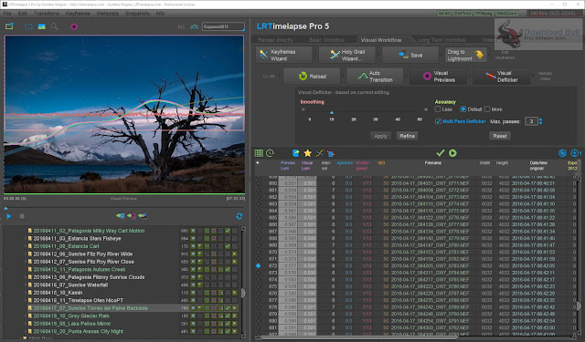Click the blue export arrow icon above the table
Viewport: 585px width, 342px height.
(296, 153)
